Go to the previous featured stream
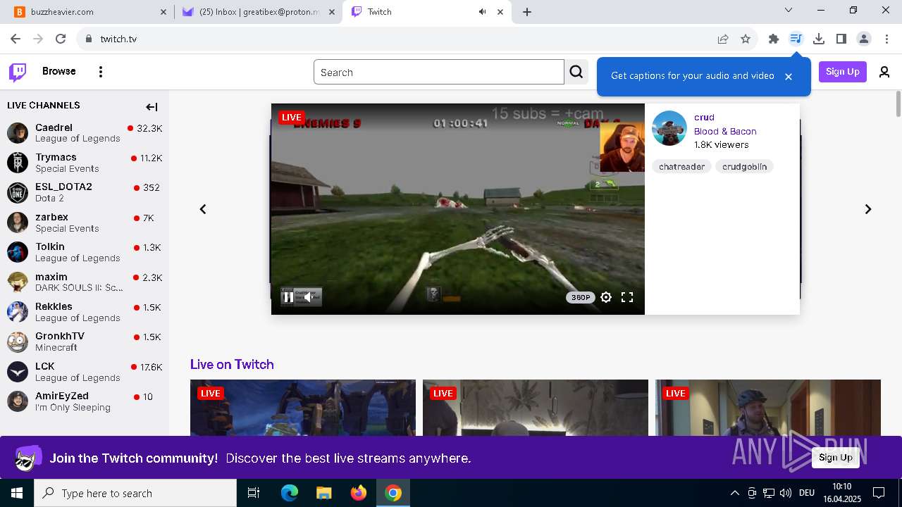902x507 pixels. click(x=203, y=209)
